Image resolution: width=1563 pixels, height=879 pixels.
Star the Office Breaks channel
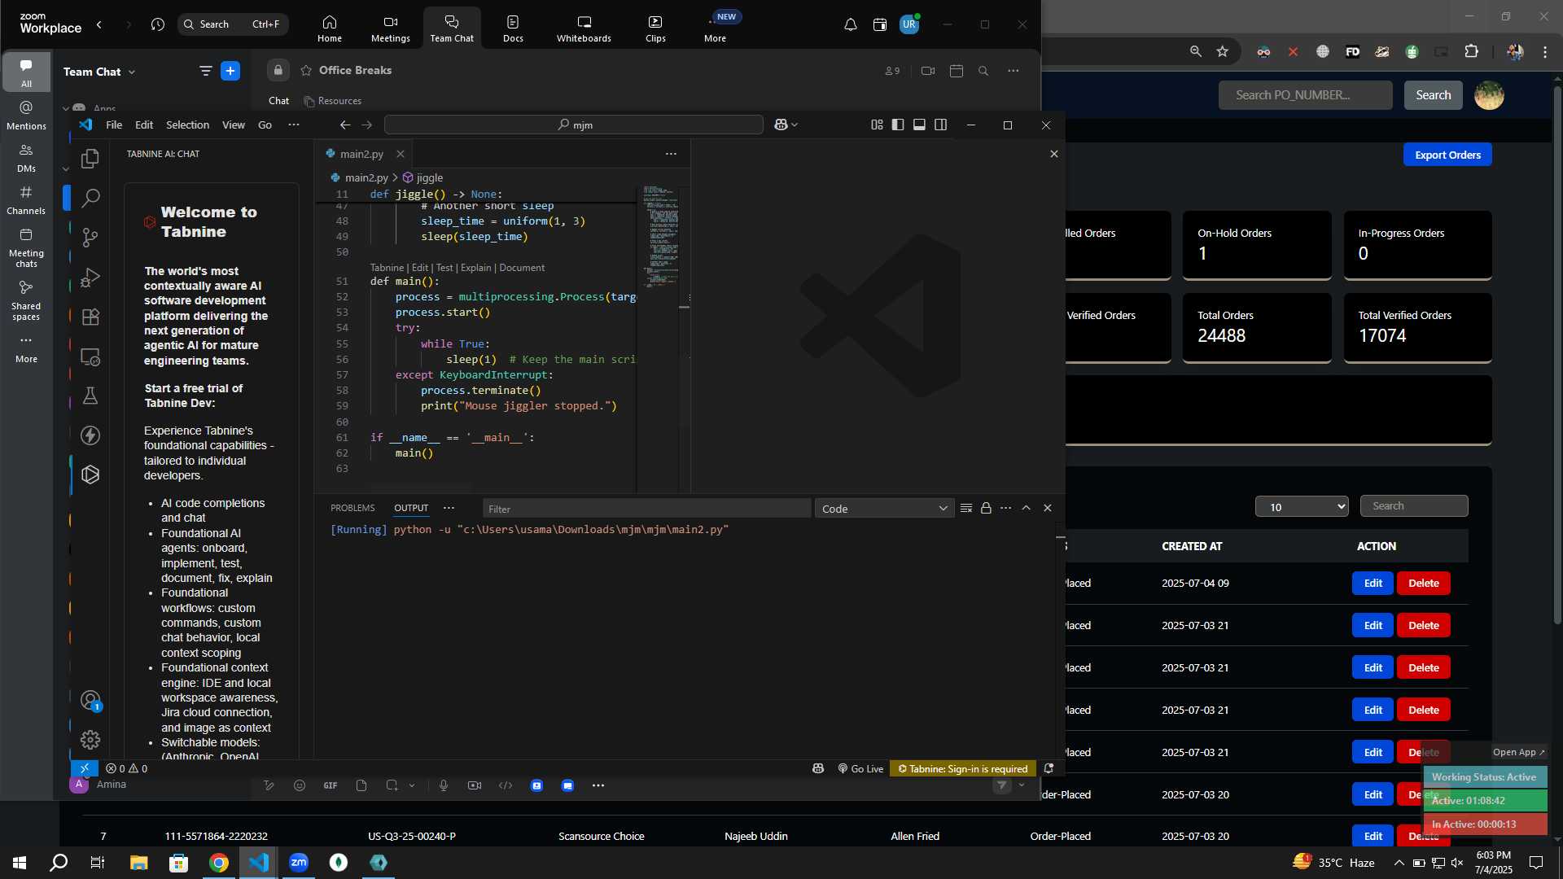pos(306,71)
